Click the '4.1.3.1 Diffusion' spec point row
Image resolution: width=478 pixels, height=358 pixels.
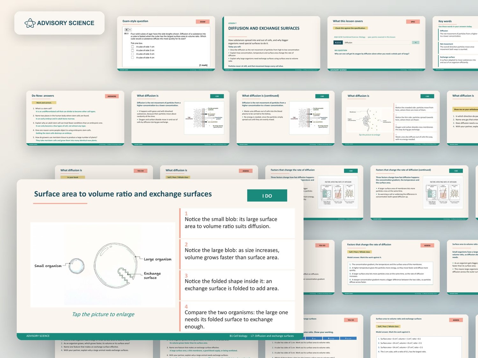coord(376,42)
